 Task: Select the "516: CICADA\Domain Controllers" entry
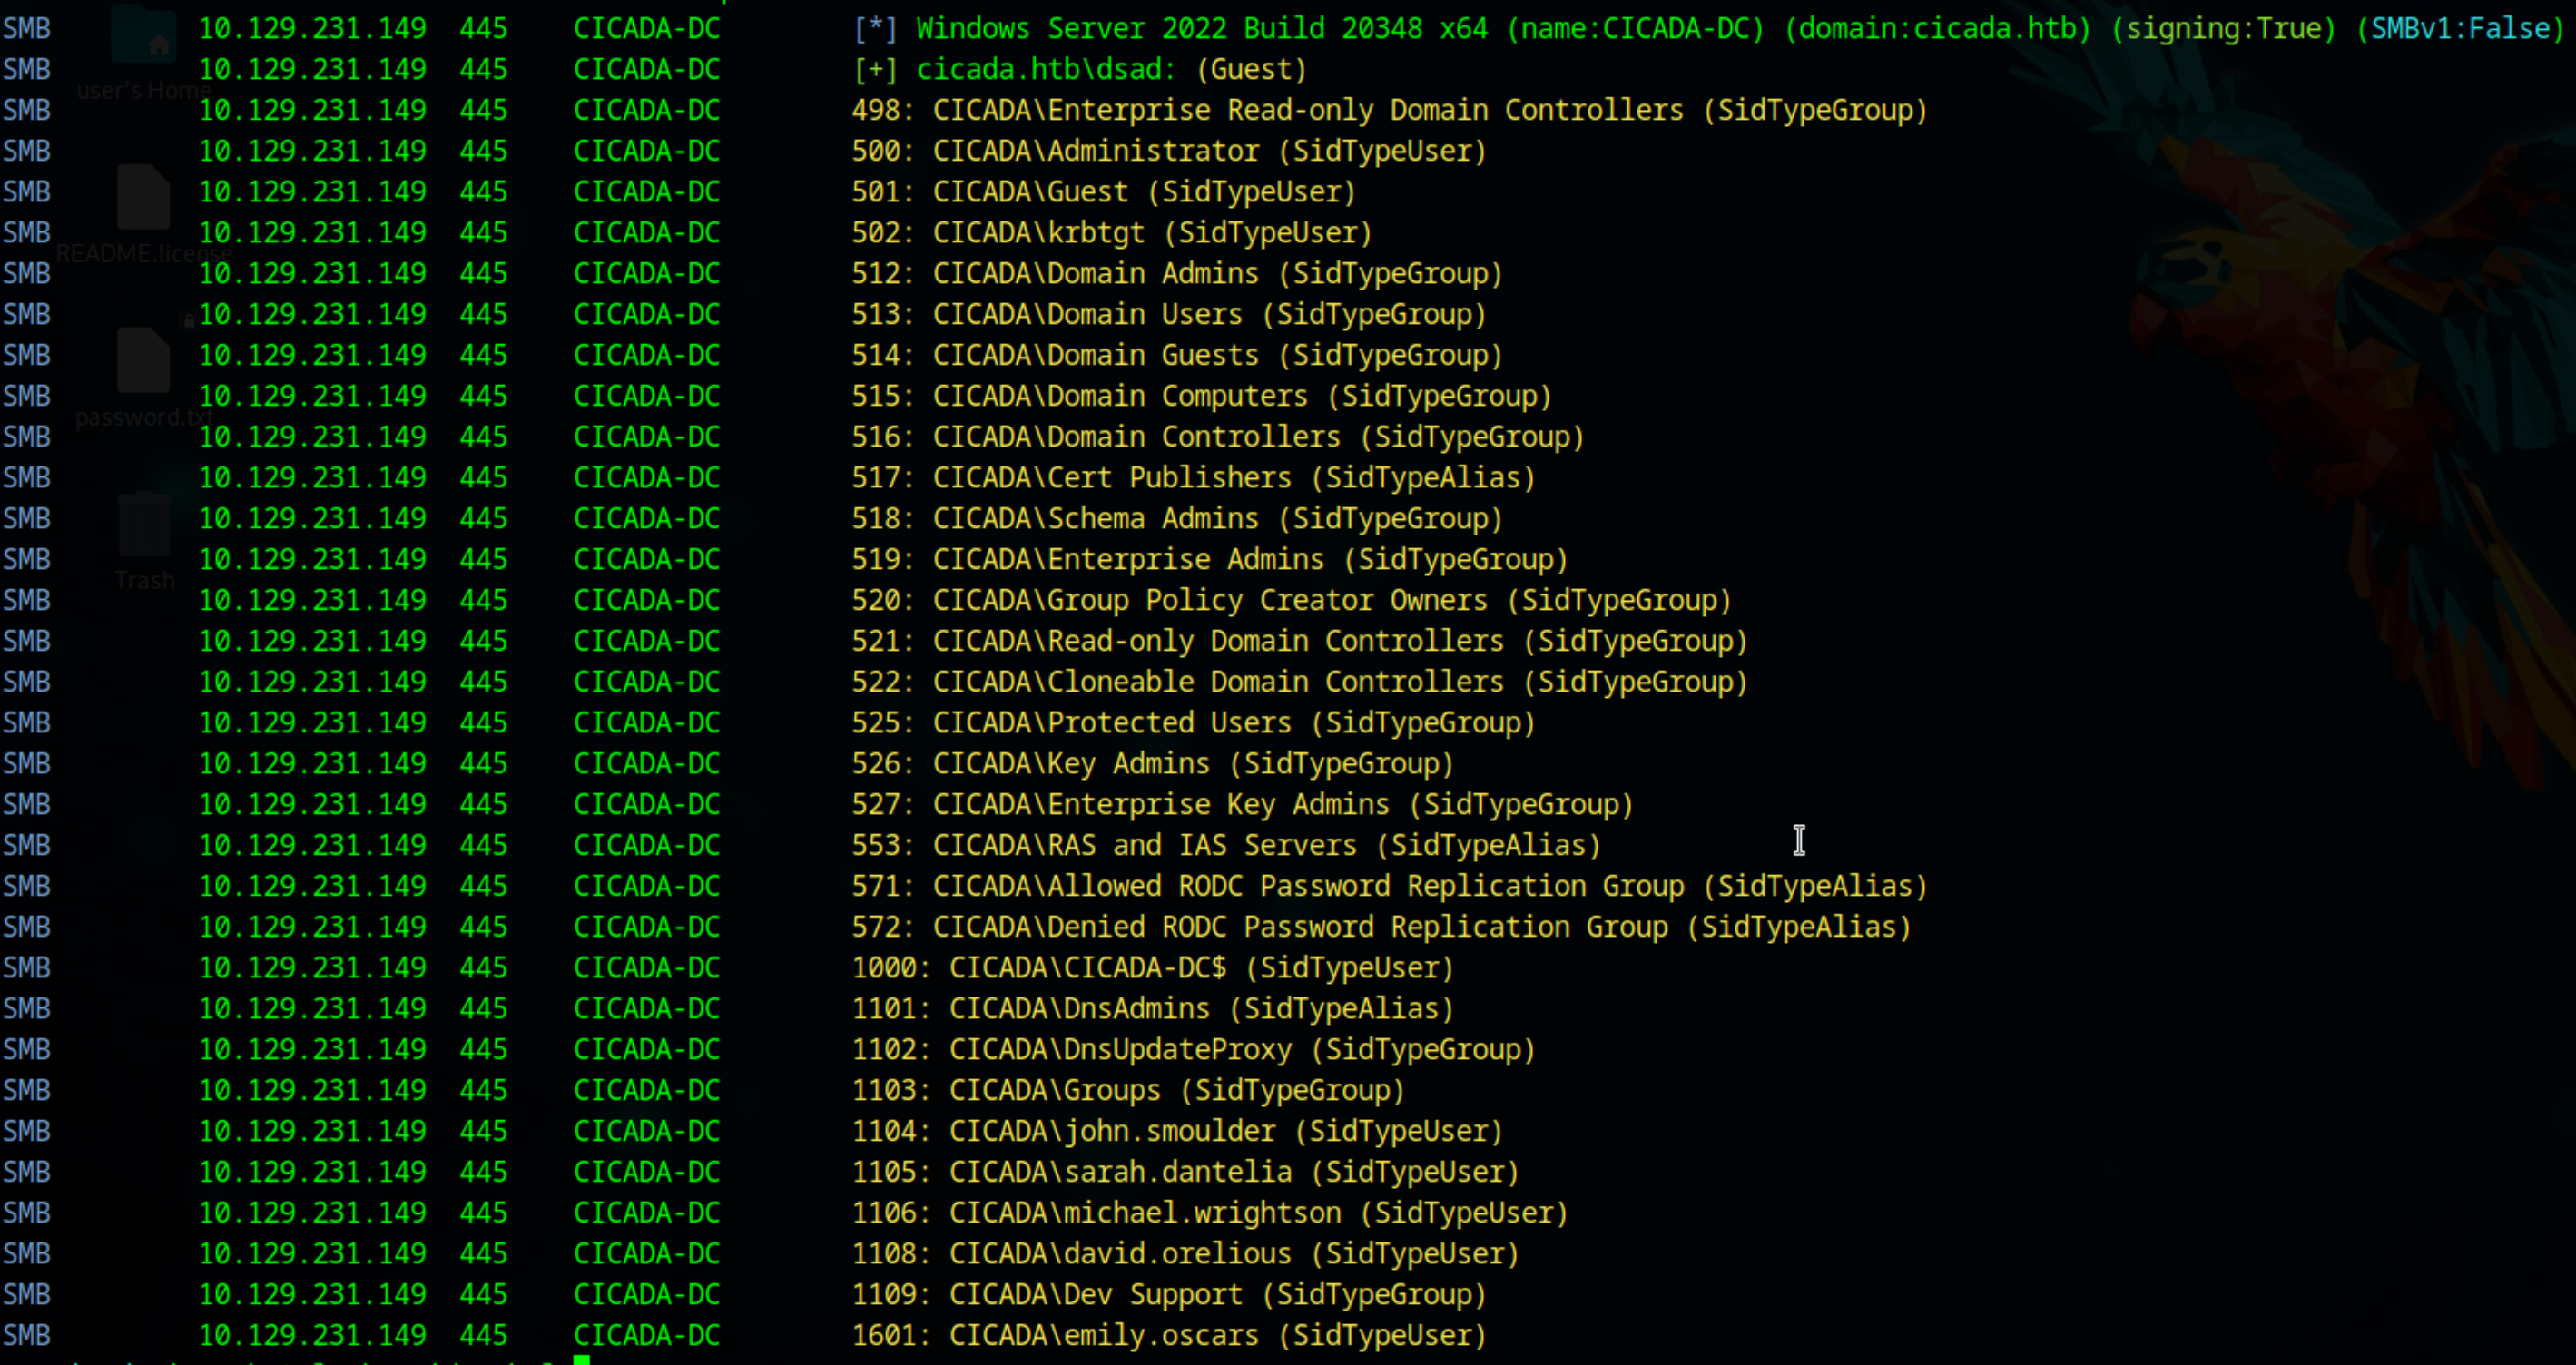[x=1218, y=437]
